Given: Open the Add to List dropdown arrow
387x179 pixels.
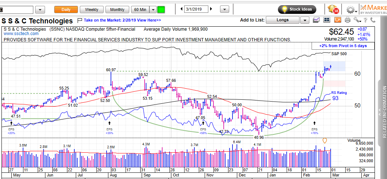Looking at the screenshot, I should [305, 20].
